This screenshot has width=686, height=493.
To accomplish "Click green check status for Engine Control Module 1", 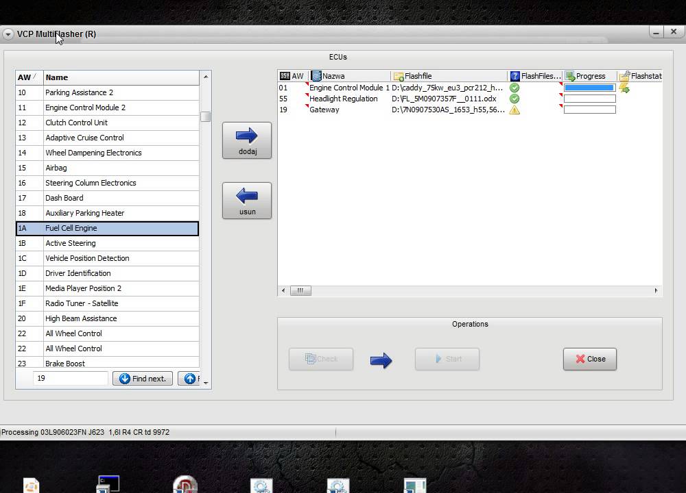I will [514, 88].
